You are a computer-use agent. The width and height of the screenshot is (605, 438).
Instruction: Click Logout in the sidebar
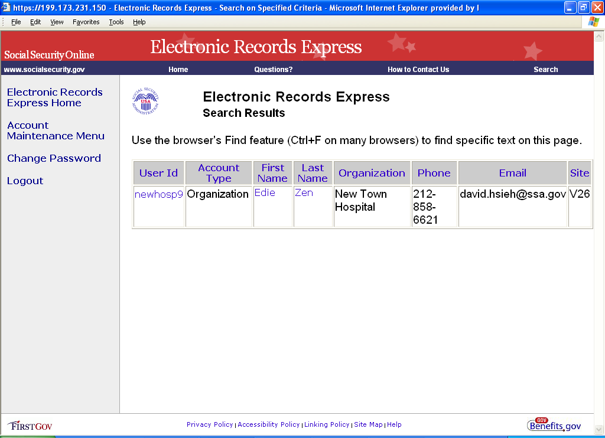pyautogui.click(x=25, y=181)
